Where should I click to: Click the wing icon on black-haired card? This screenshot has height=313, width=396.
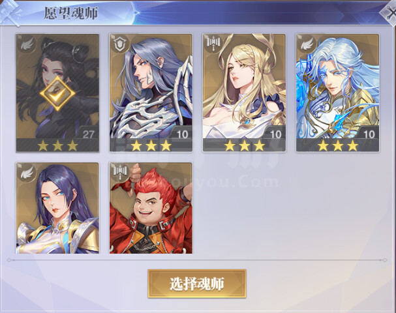coord(28,44)
